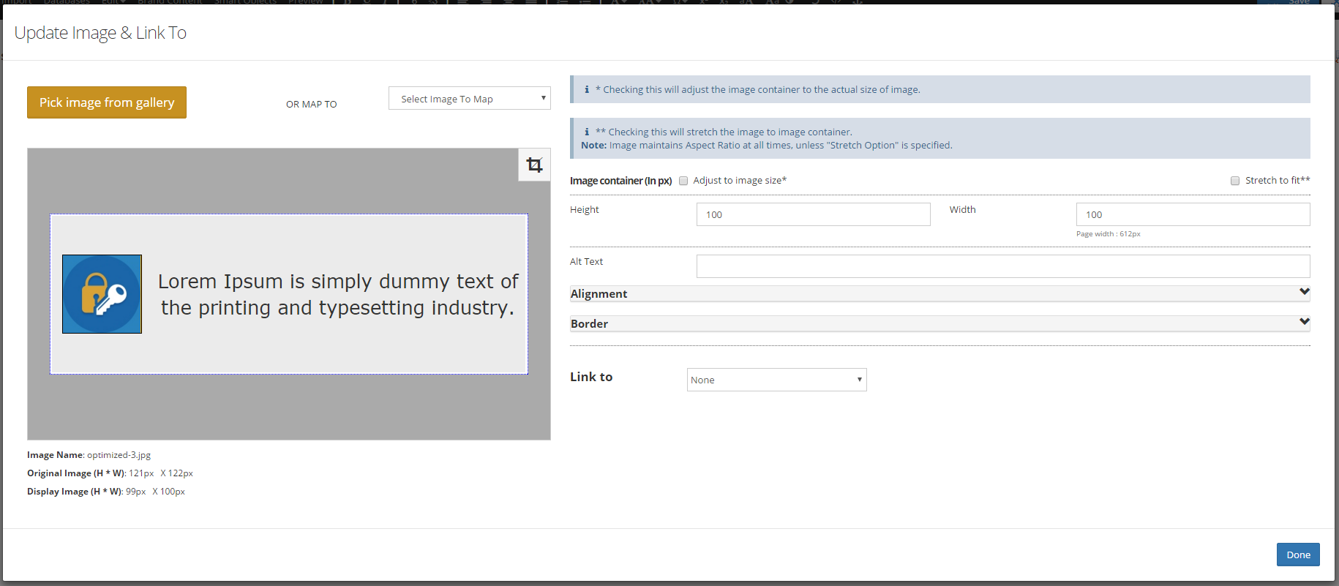Expand the Border section
The image size is (1339, 586).
click(1304, 322)
